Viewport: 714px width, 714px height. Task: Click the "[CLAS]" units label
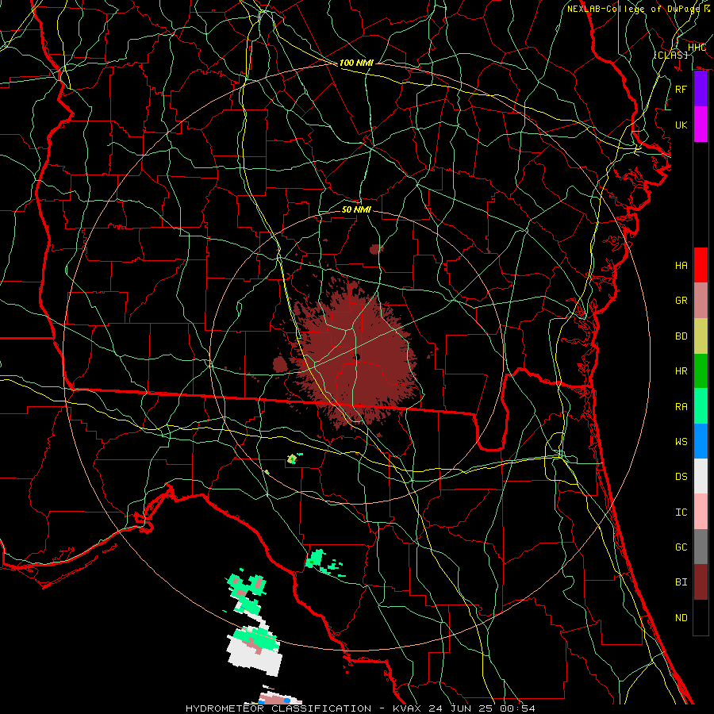coord(670,55)
